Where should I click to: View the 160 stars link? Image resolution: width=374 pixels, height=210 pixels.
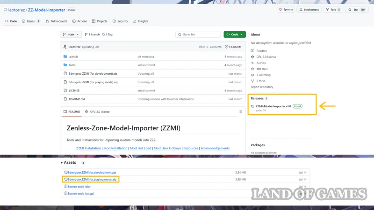coord(262,69)
